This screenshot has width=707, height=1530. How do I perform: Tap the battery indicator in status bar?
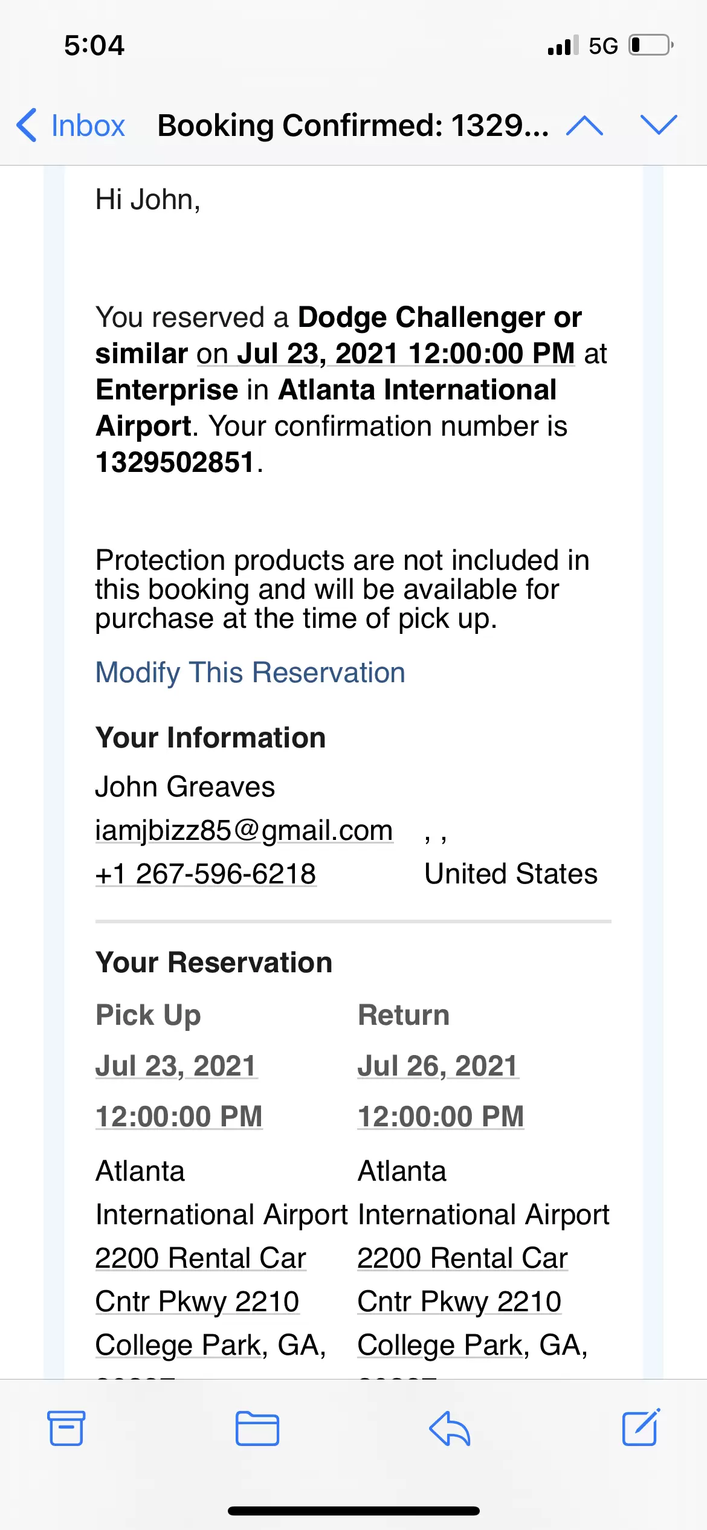point(651,45)
